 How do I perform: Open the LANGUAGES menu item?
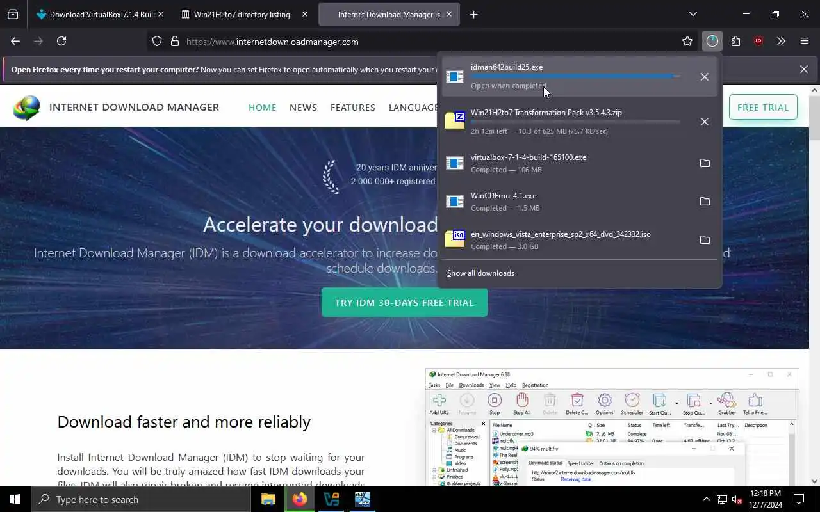point(413,108)
